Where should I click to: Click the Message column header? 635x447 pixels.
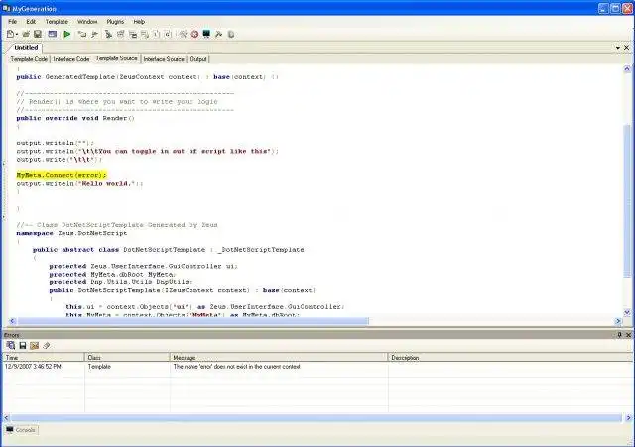pyautogui.click(x=279, y=357)
